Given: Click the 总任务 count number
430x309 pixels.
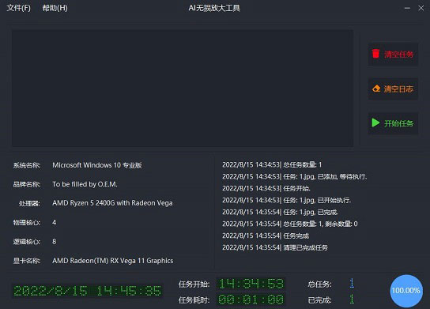Looking at the screenshot, I should (x=352, y=283).
